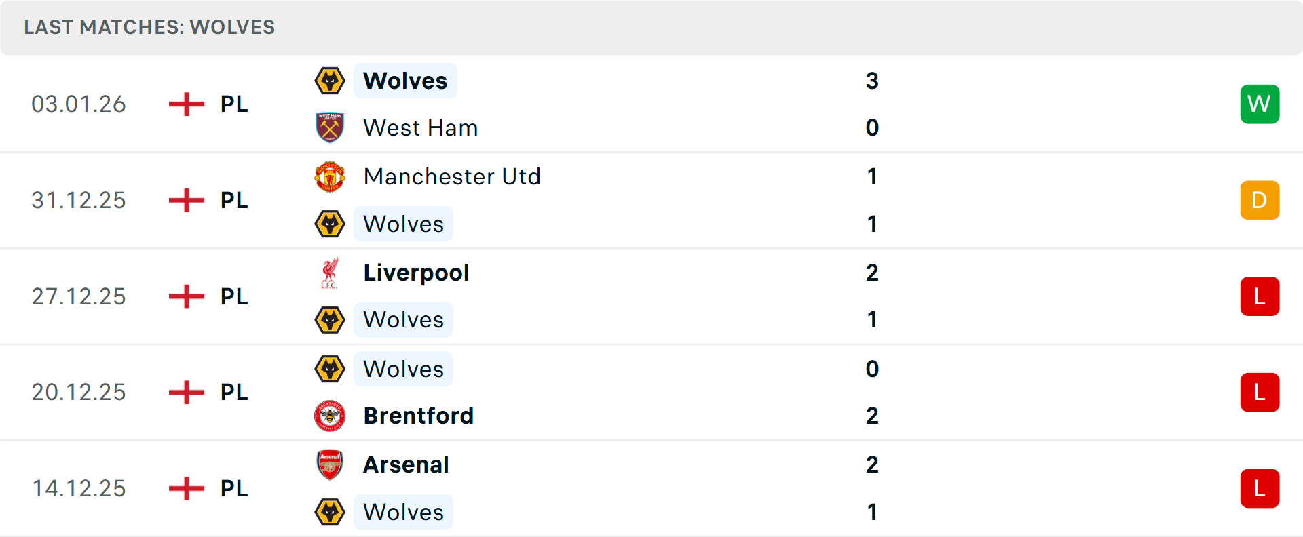Click the Liverpool team name
Viewport: 1303px width, 537px height.
click(x=416, y=273)
